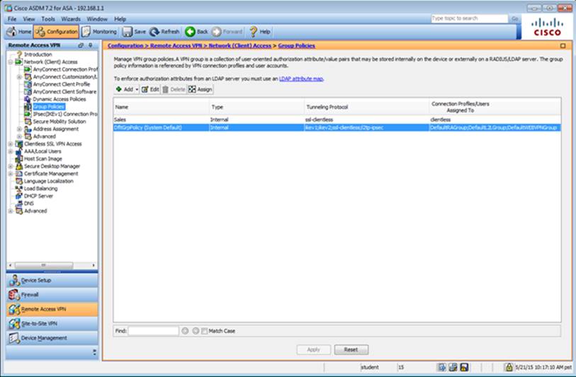Viewport: 576px width, 377px height.
Task: Click the Home toolbar icon
Action: (12, 32)
